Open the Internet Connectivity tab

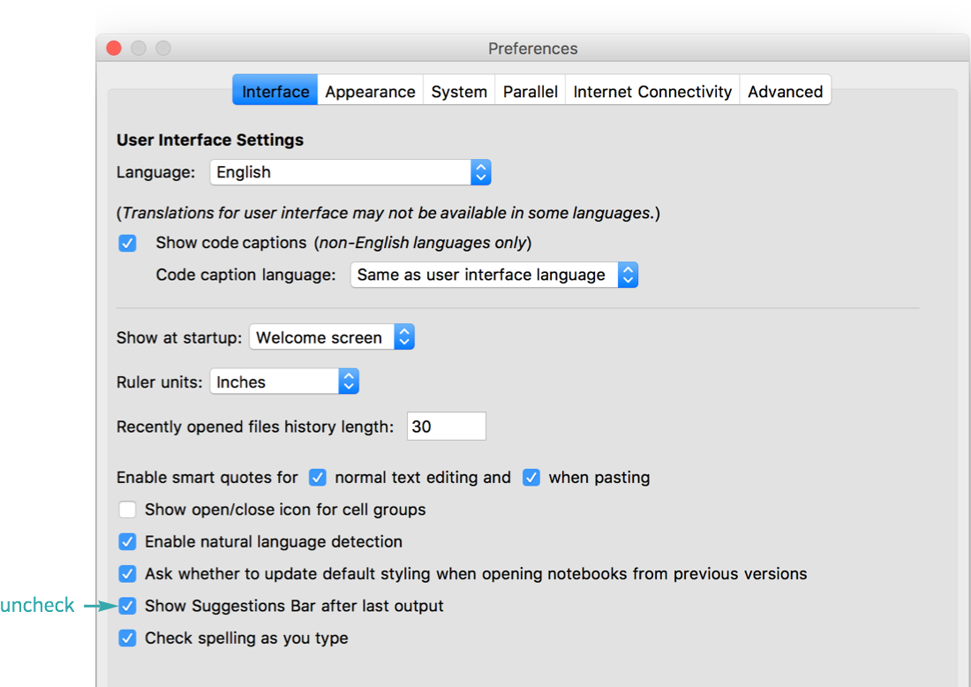pyautogui.click(x=651, y=90)
